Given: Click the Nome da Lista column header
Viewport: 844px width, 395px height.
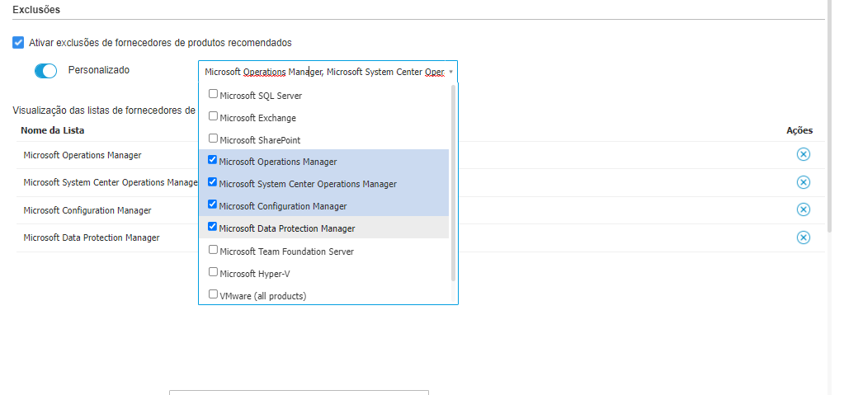Looking at the screenshot, I should click(52, 130).
